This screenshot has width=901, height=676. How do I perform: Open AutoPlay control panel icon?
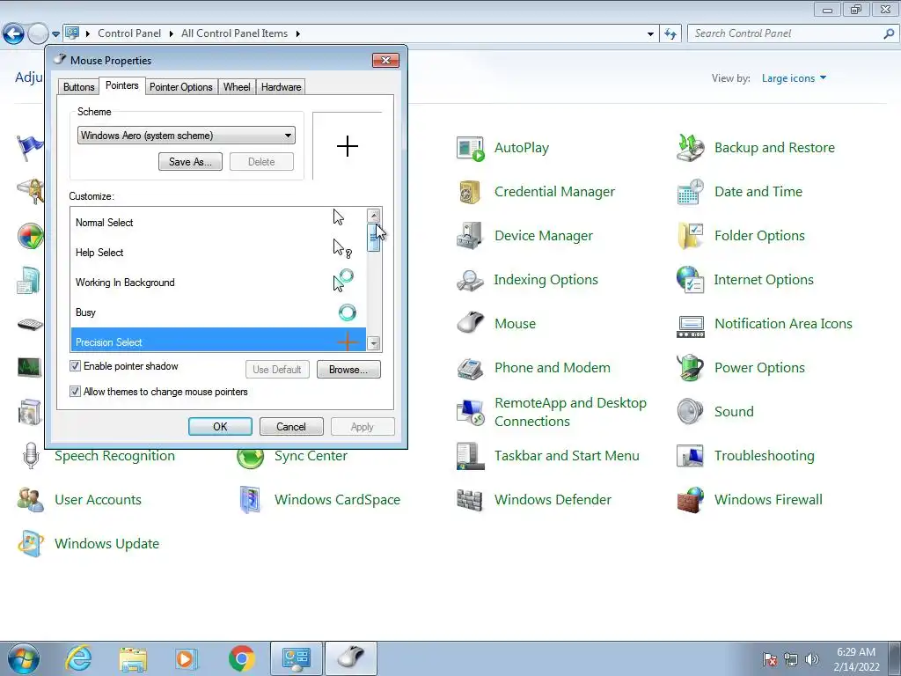470,148
